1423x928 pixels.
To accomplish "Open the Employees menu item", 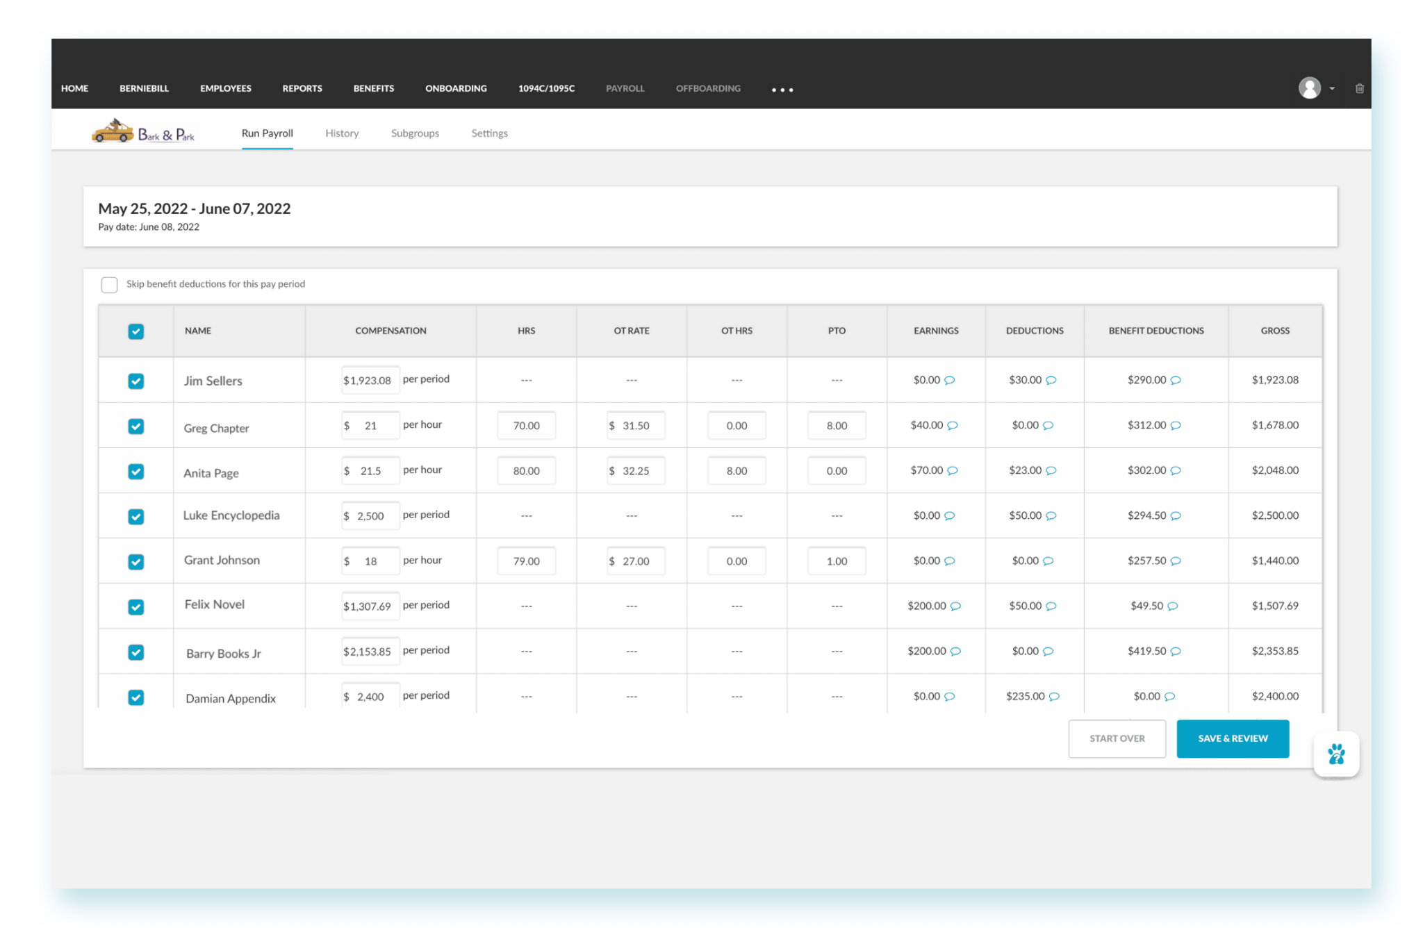I will click(x=226, y=88).
